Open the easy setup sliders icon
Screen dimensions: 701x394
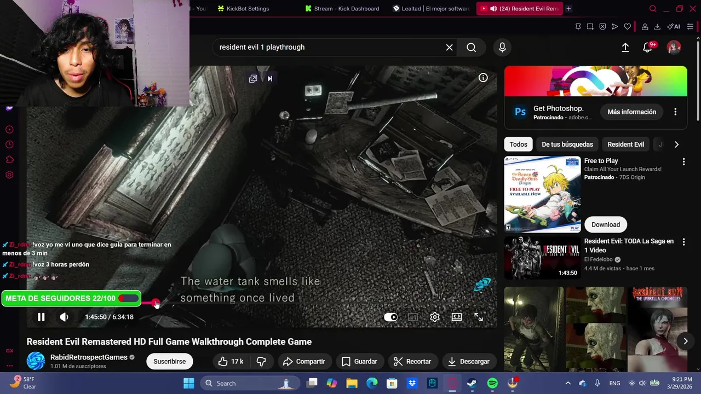690,26
